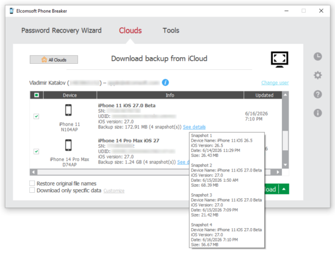This screenshot has height=253, width=335.
Task: Close the Elcomsoft Phone Breaker window
Action: tap(321, 11)
